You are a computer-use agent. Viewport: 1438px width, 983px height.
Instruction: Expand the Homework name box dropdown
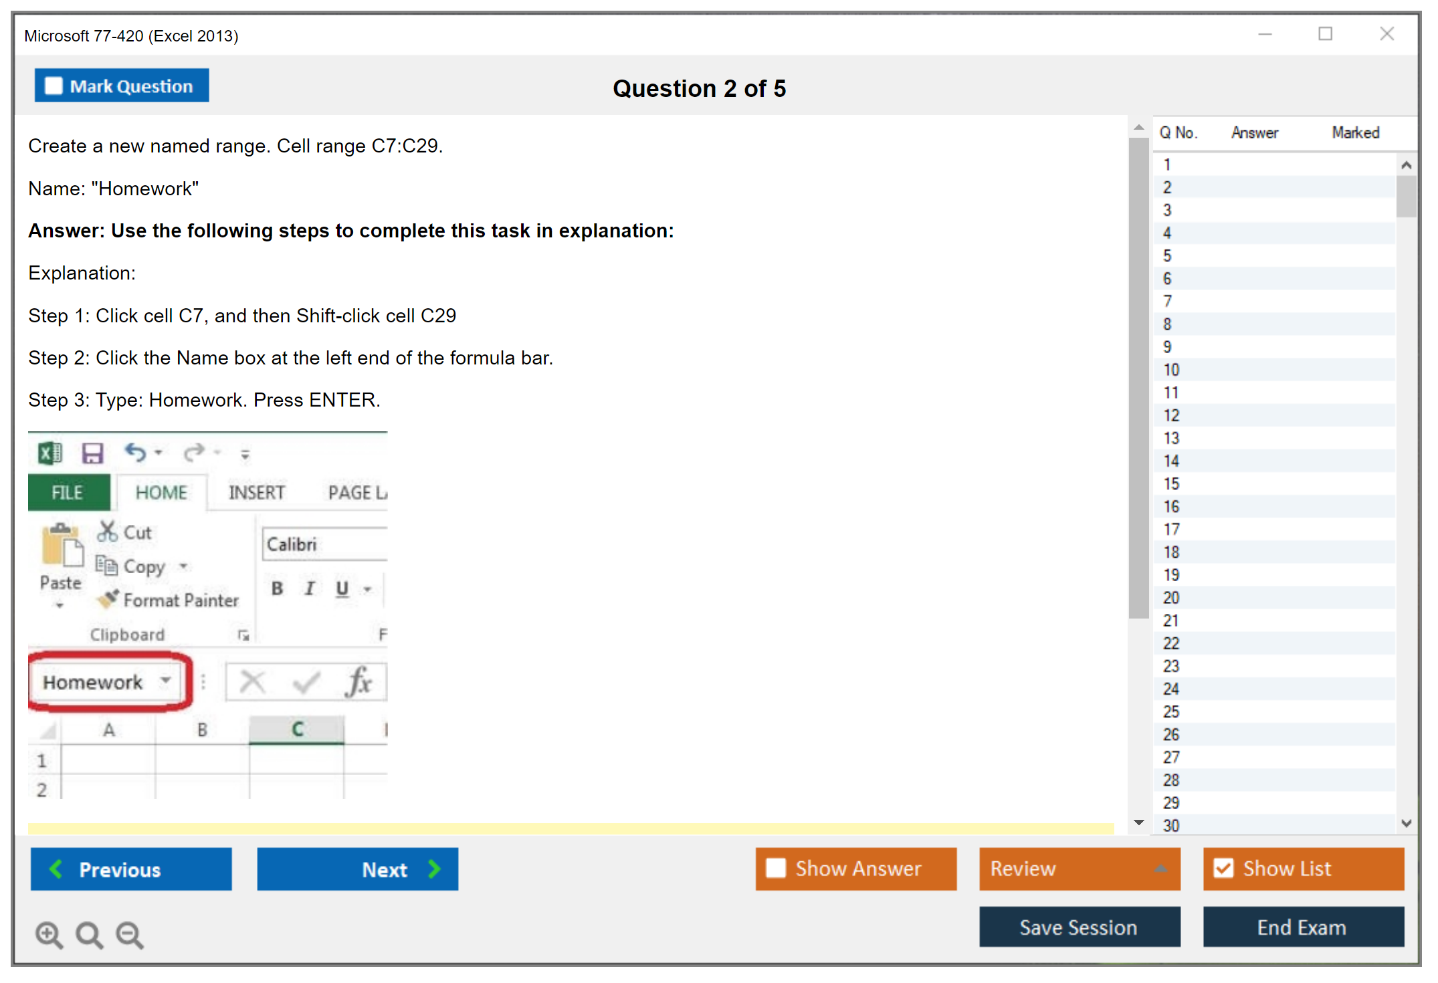tap(165, 681)
